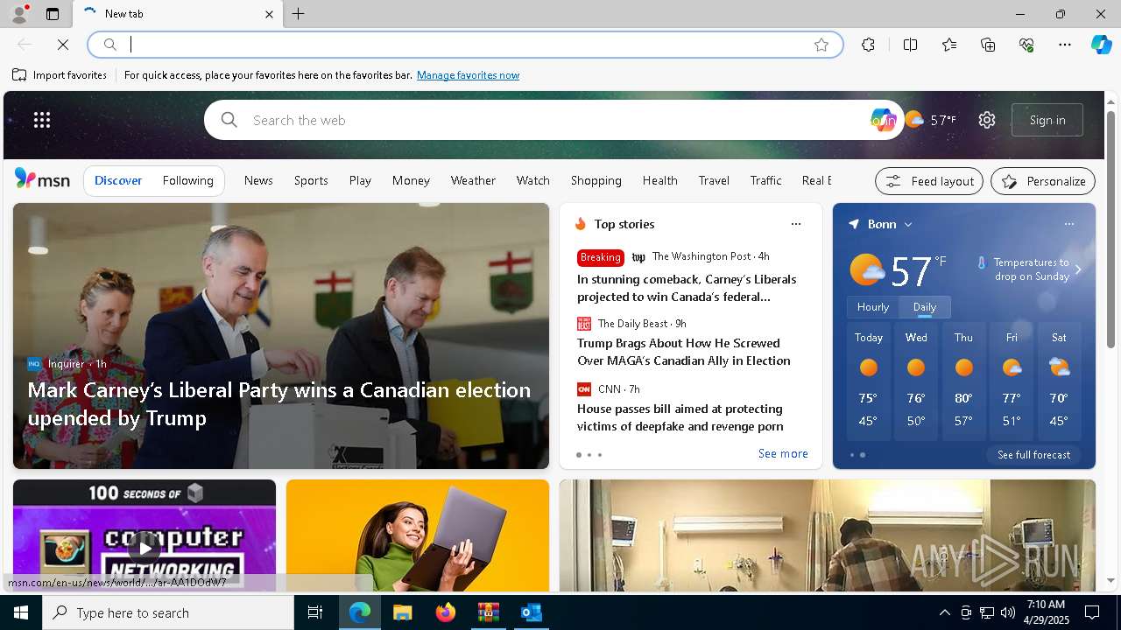Add this page to favorites star
Screen dimensions: 1121x630
tap(821, 45)
